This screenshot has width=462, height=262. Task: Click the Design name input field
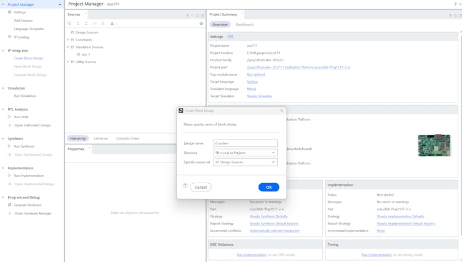245,143
